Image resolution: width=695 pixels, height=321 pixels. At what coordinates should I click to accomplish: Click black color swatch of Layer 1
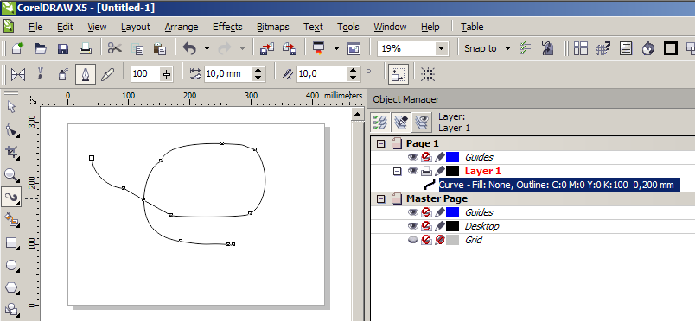tap(453, 171)
